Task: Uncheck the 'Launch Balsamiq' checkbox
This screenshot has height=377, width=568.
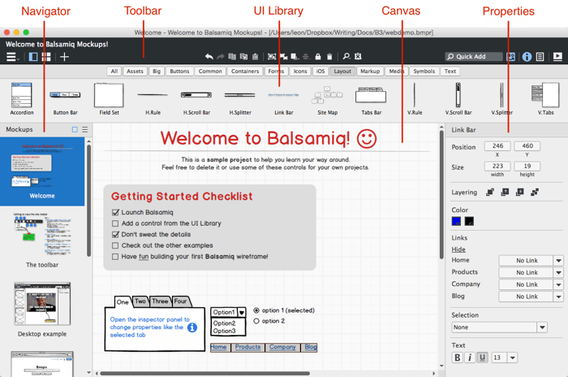Action: point(115,212)
